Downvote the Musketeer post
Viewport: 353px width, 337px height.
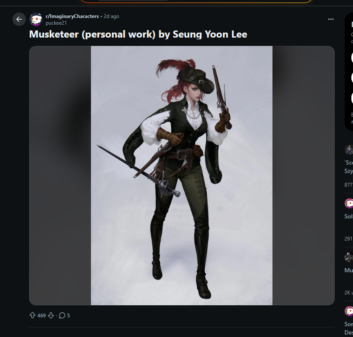(x=51, y=315)
